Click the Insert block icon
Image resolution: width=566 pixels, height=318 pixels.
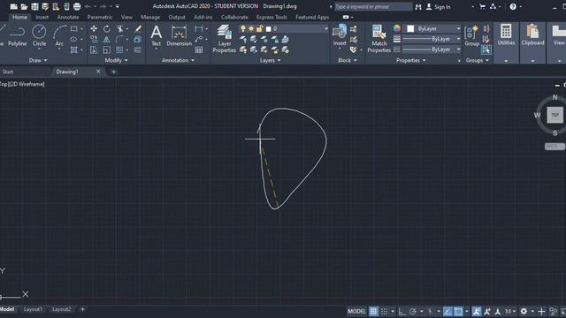click(x=340, y=35)
